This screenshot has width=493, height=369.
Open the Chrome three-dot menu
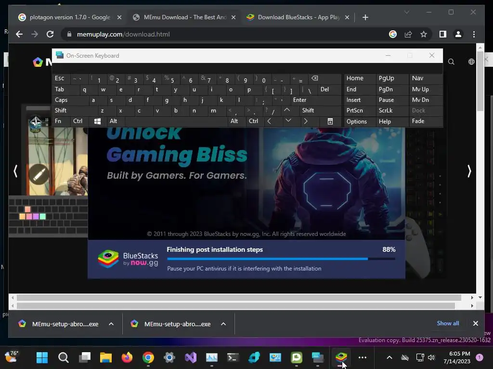[x=474, y=34]
